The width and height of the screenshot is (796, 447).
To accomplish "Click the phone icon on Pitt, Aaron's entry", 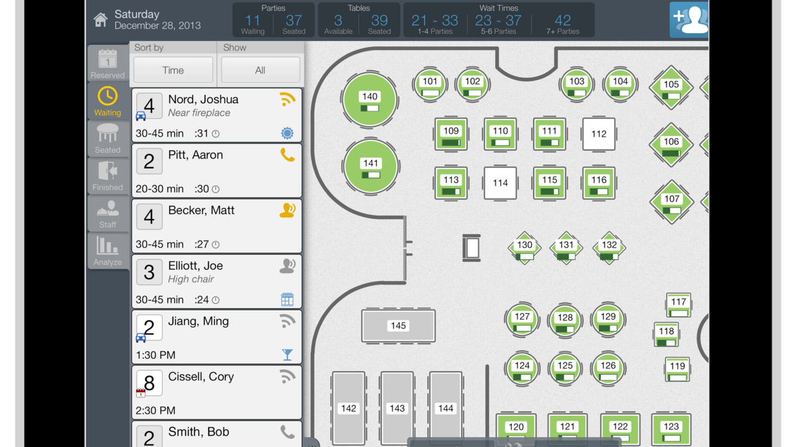I will pyautogui.click(x=287, y=155).
